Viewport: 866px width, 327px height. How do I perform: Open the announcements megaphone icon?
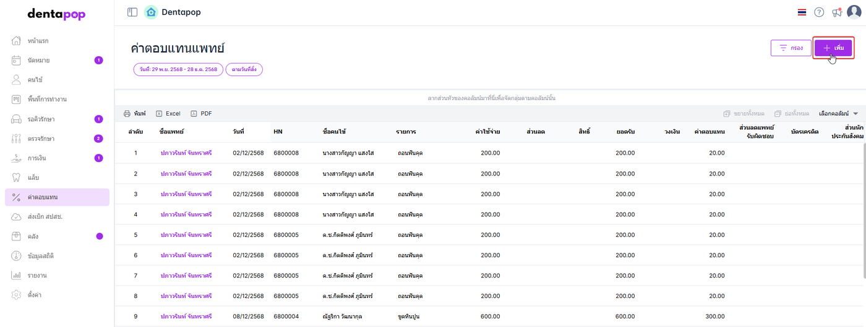pos(836,12)
